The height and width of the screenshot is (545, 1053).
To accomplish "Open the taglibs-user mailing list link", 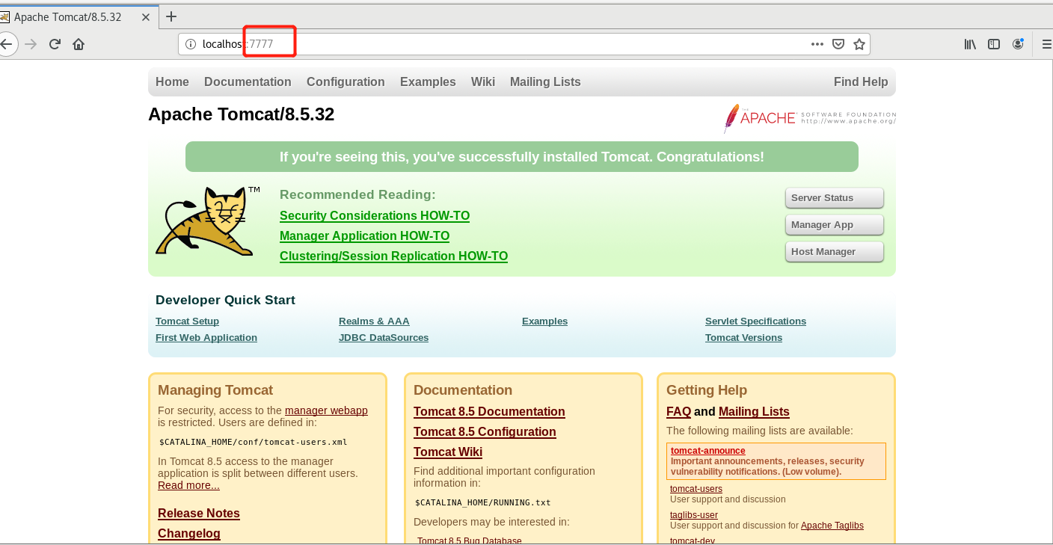I will point(694,515).
